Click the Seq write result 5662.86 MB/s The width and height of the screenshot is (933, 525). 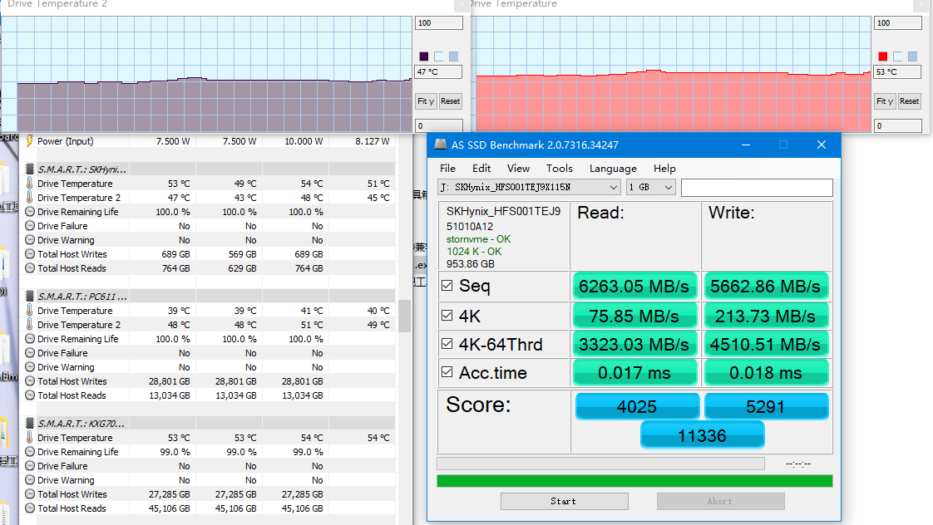click(766, 286)
